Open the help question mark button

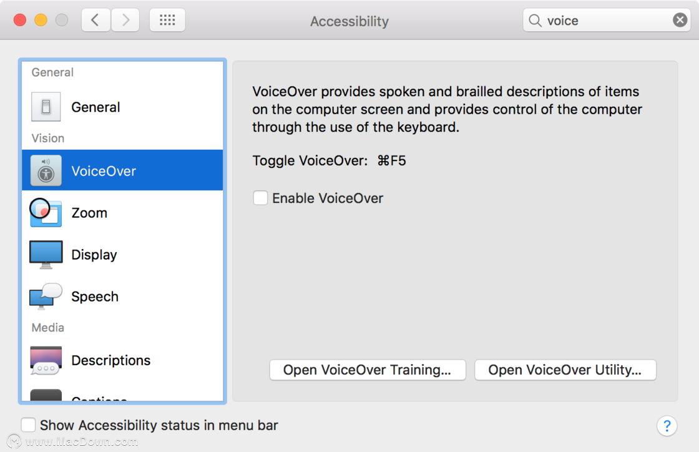click(x=667, y=426)
